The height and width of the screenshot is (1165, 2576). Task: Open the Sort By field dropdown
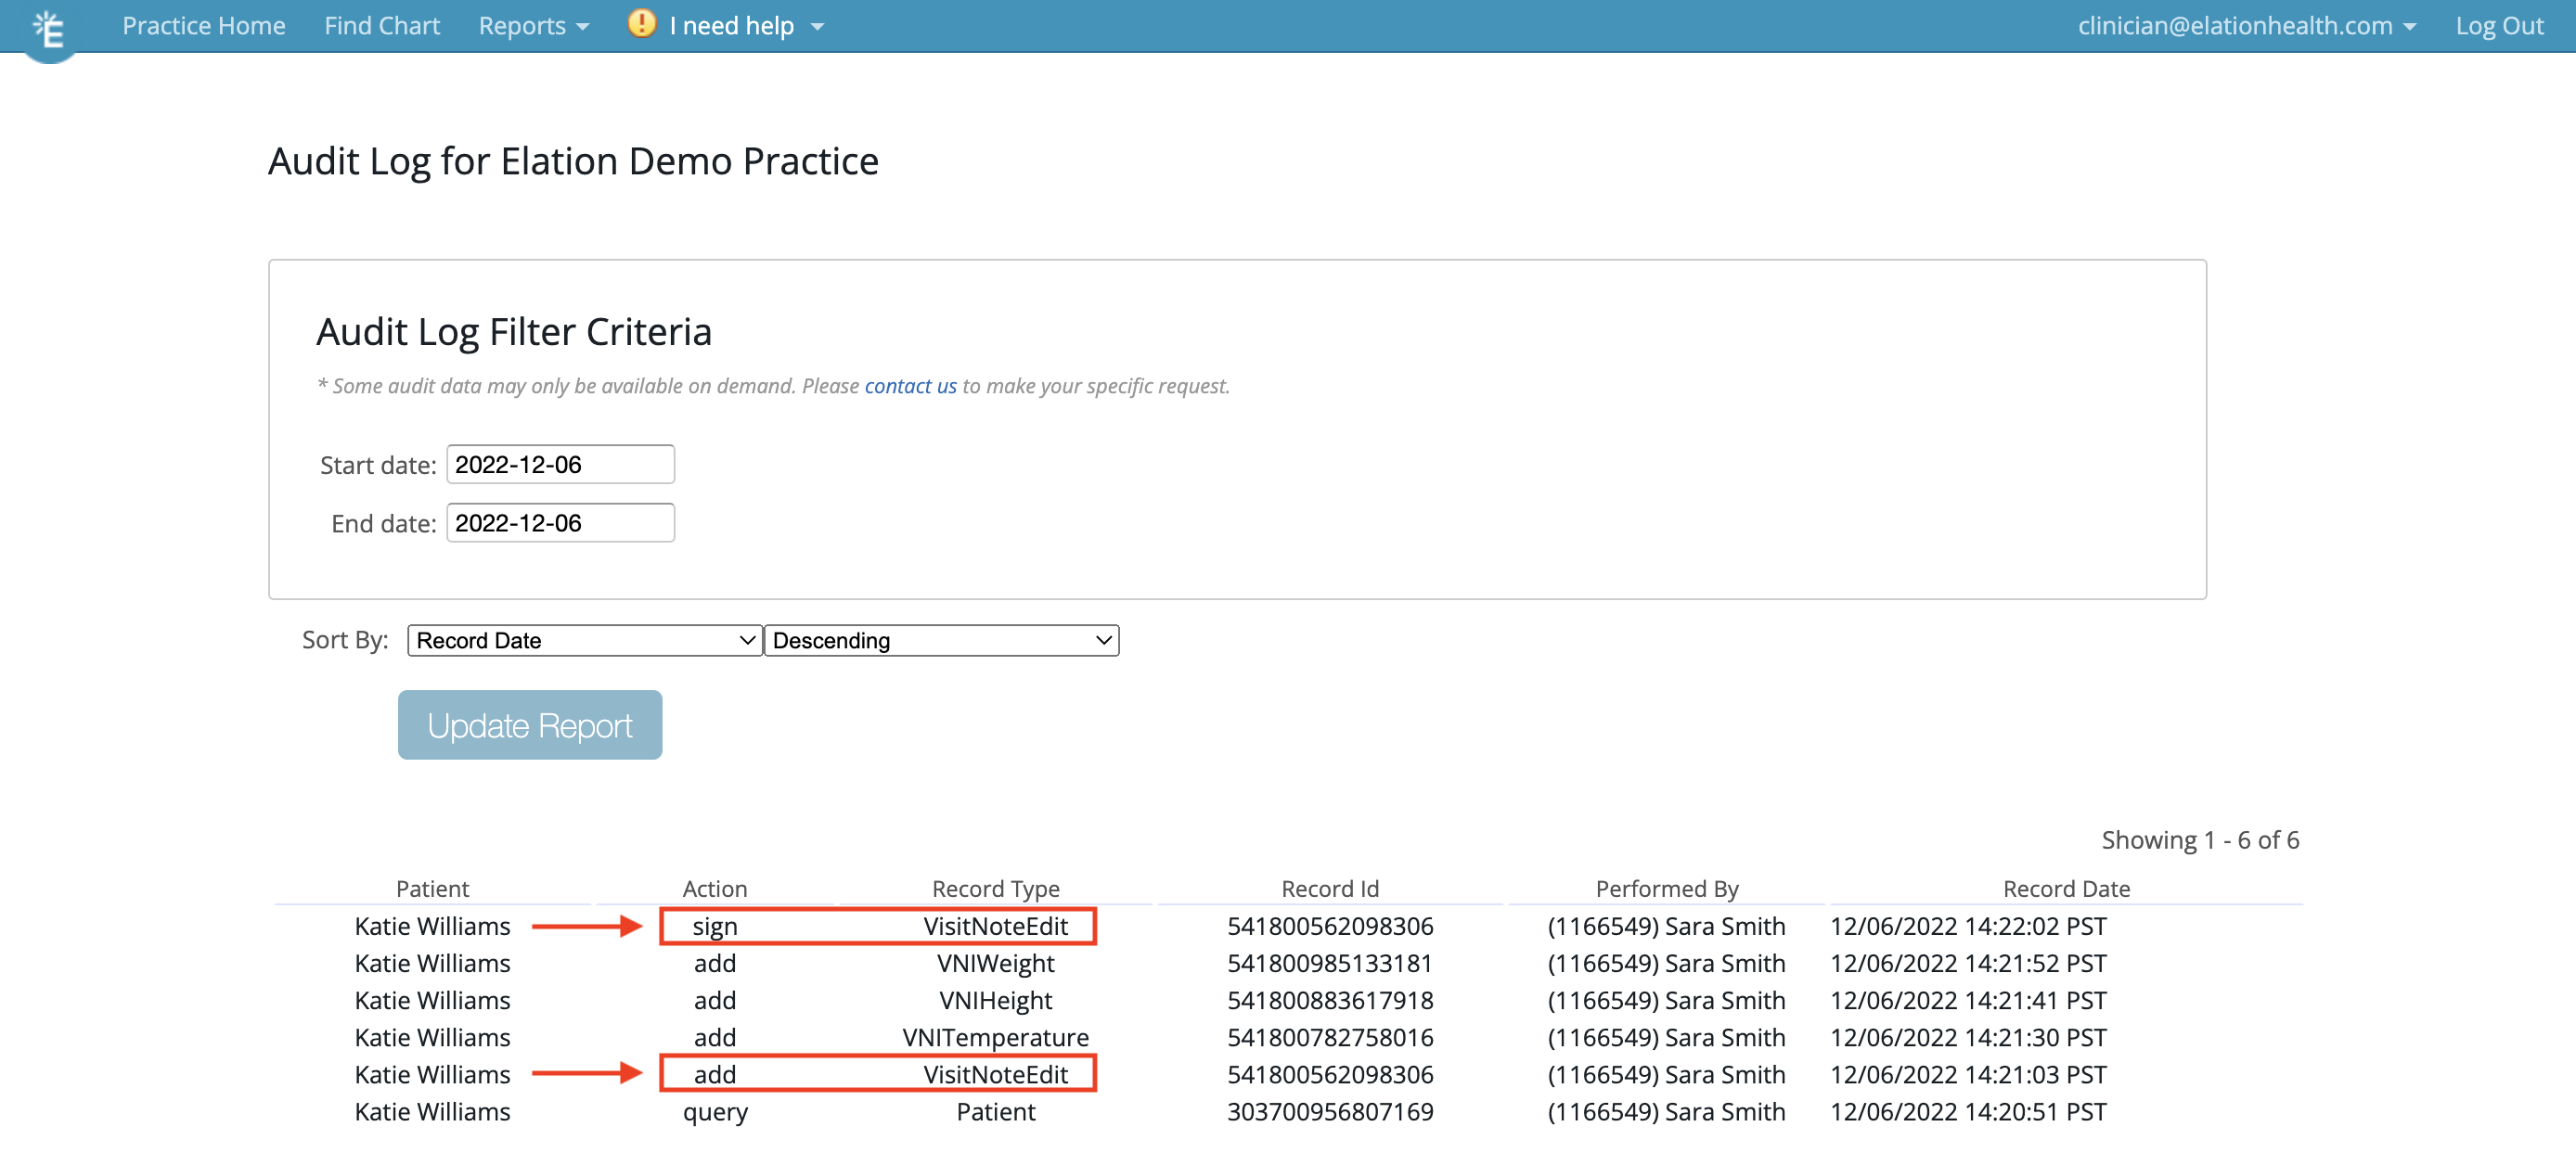(583, 639)
